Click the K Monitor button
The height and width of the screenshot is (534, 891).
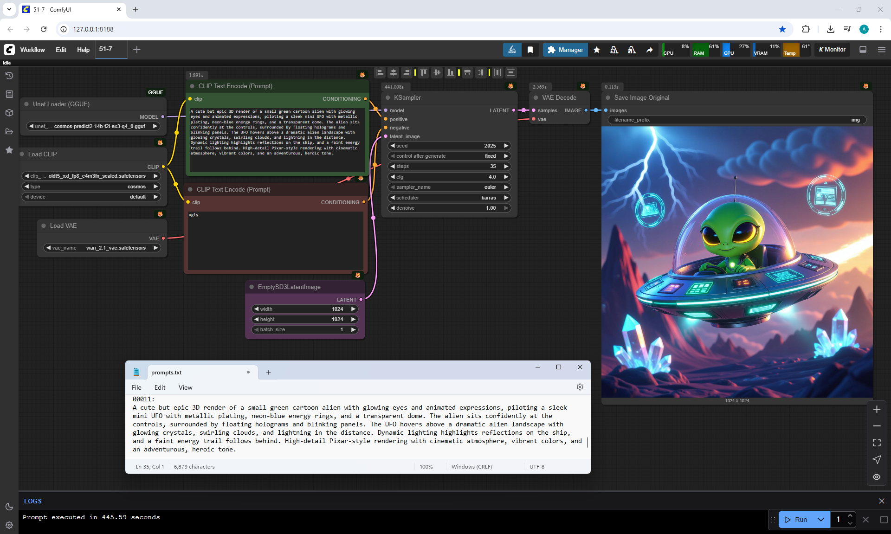(832, 50)
